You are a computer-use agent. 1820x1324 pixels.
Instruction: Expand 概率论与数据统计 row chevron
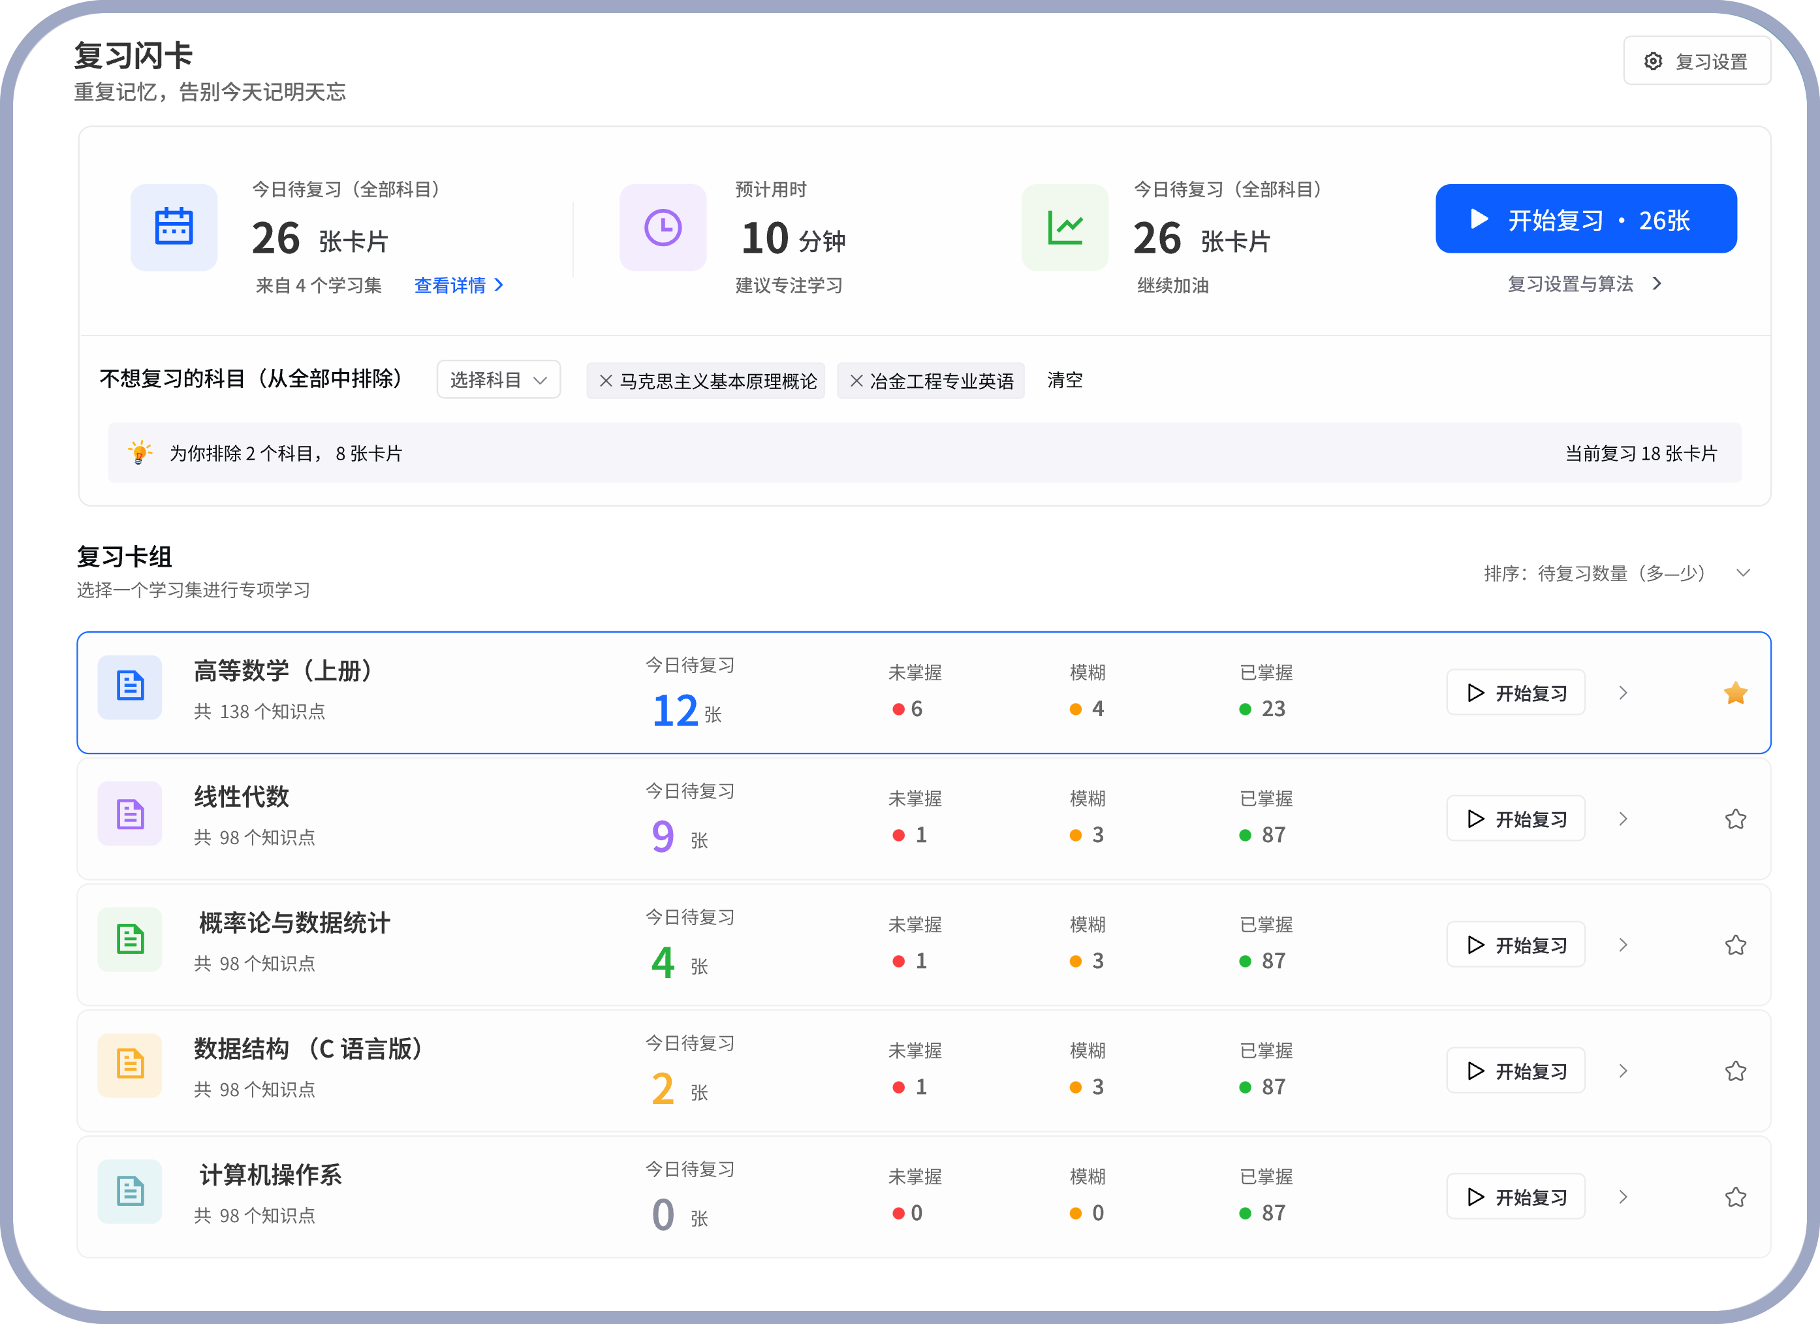pos(1623,945)
